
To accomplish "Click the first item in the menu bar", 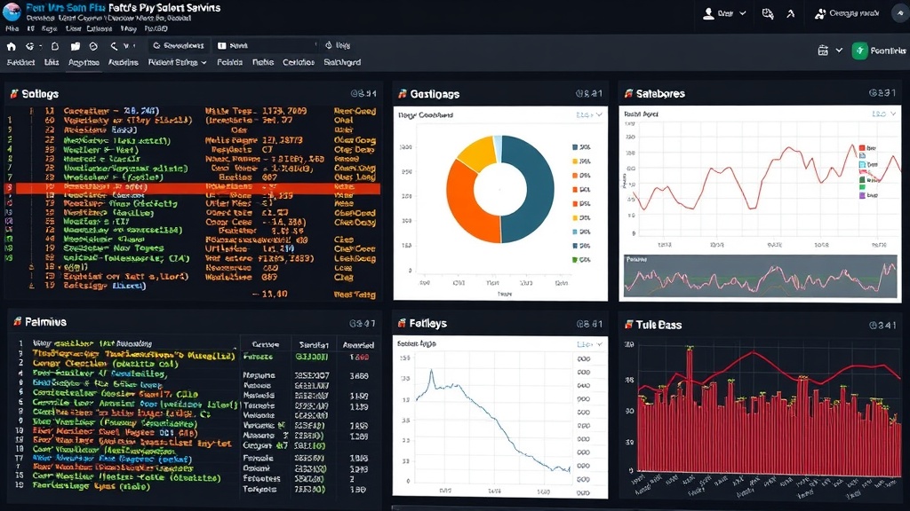I will coord(20,63).
